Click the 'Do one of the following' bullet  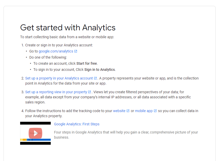(x=48, y=57)
